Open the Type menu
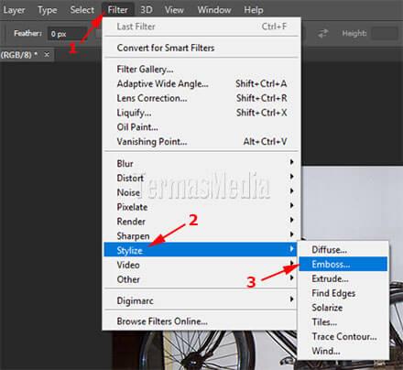This screenshot has width=403, height=370. 48,10
